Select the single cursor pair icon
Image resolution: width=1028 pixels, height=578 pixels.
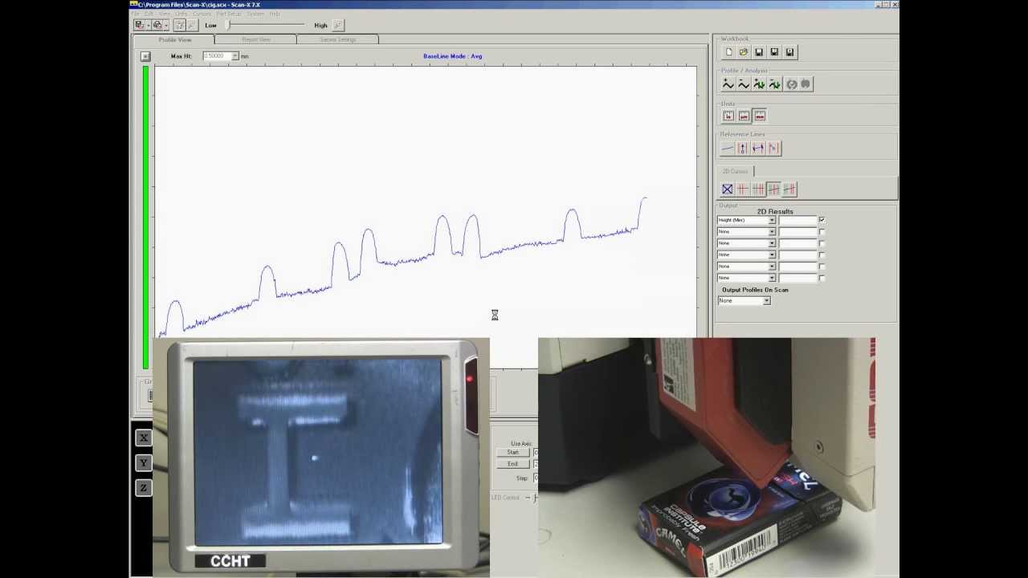coord(742,189)
